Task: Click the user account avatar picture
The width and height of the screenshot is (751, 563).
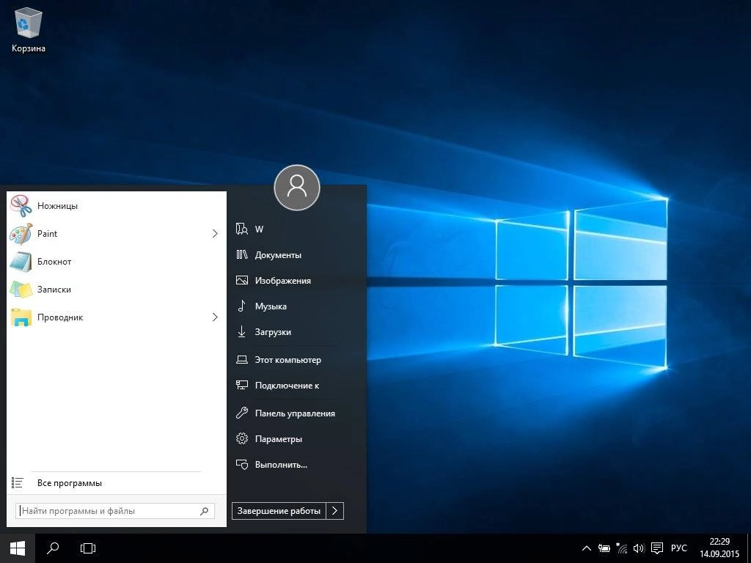Action: coord(297,188)
